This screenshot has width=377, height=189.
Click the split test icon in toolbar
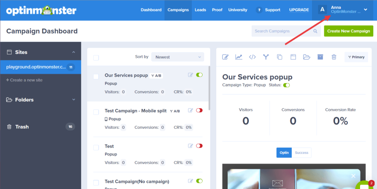pos(266,57)
